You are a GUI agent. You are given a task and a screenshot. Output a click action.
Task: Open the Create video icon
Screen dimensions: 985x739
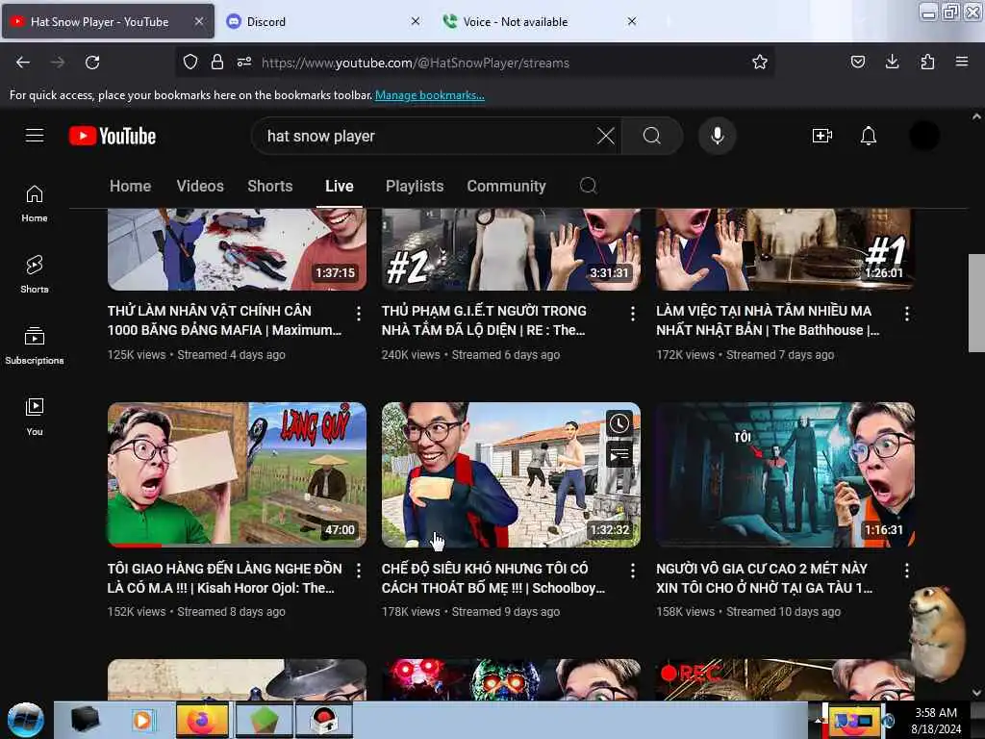[x=821, y=136]
